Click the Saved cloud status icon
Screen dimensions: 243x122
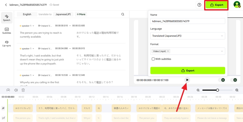tap(51, 5)
